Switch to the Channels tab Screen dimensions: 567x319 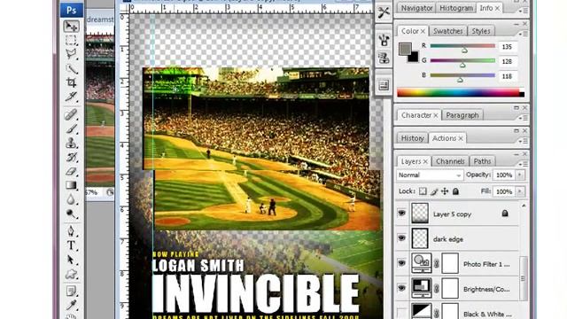point(450,161)
